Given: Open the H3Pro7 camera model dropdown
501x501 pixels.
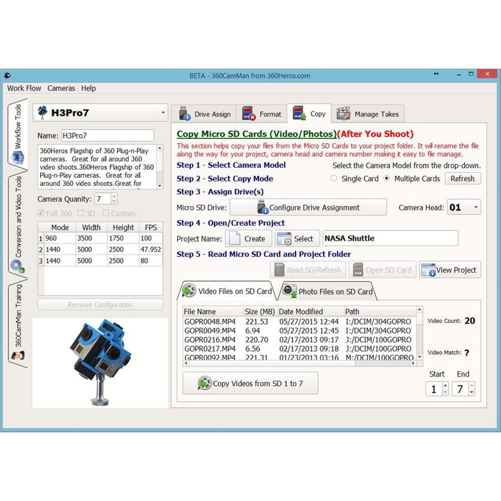Looking at the screenshot, I should click(162, 113).
